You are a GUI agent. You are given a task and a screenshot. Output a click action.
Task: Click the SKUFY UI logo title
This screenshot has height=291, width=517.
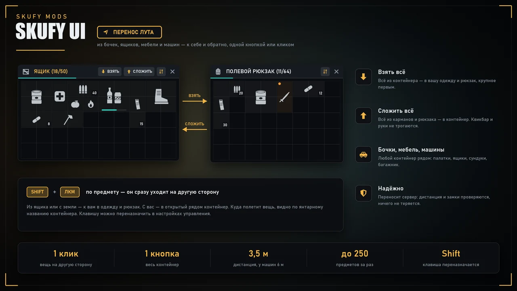[50, 31]
